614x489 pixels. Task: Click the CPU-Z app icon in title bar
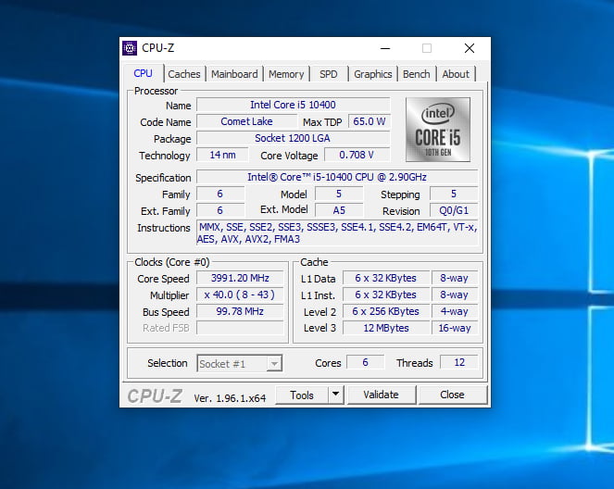click(130, 48)
